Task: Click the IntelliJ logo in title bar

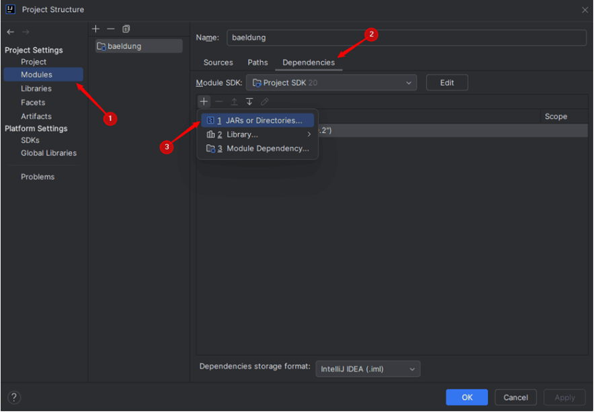Action: 10,9
